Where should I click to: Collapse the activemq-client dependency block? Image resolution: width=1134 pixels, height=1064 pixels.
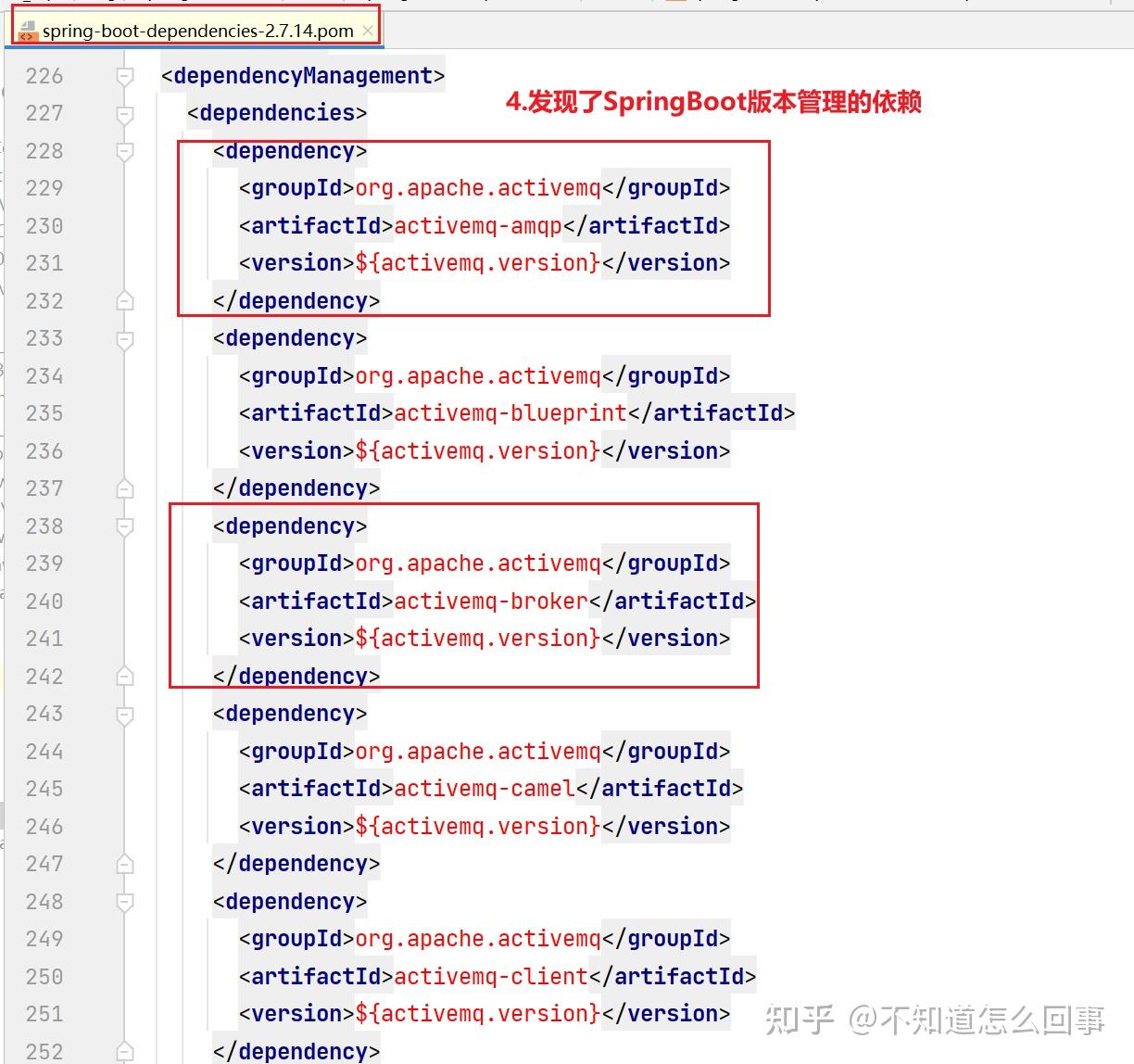(125, 901)
